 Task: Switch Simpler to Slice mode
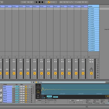tap(38, 96)
